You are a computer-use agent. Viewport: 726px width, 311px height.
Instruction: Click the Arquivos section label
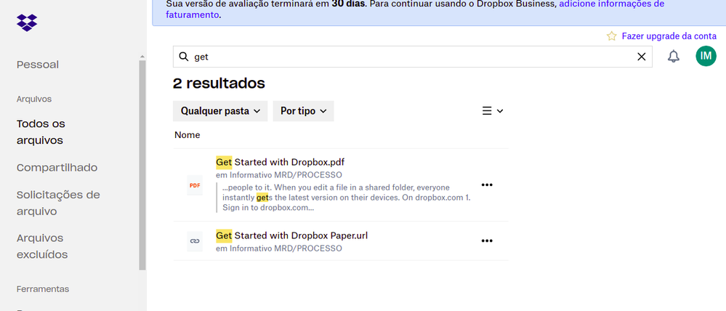(34, 99)
